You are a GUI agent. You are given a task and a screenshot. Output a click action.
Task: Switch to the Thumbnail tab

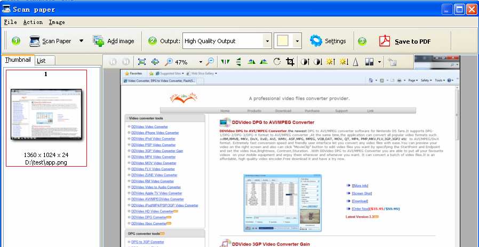[18, 60]
